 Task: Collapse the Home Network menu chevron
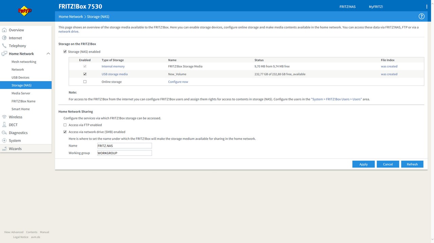click(x=48, y=54)
